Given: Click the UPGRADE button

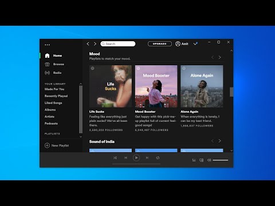Looking at the screenshot, I should point(160,44).
